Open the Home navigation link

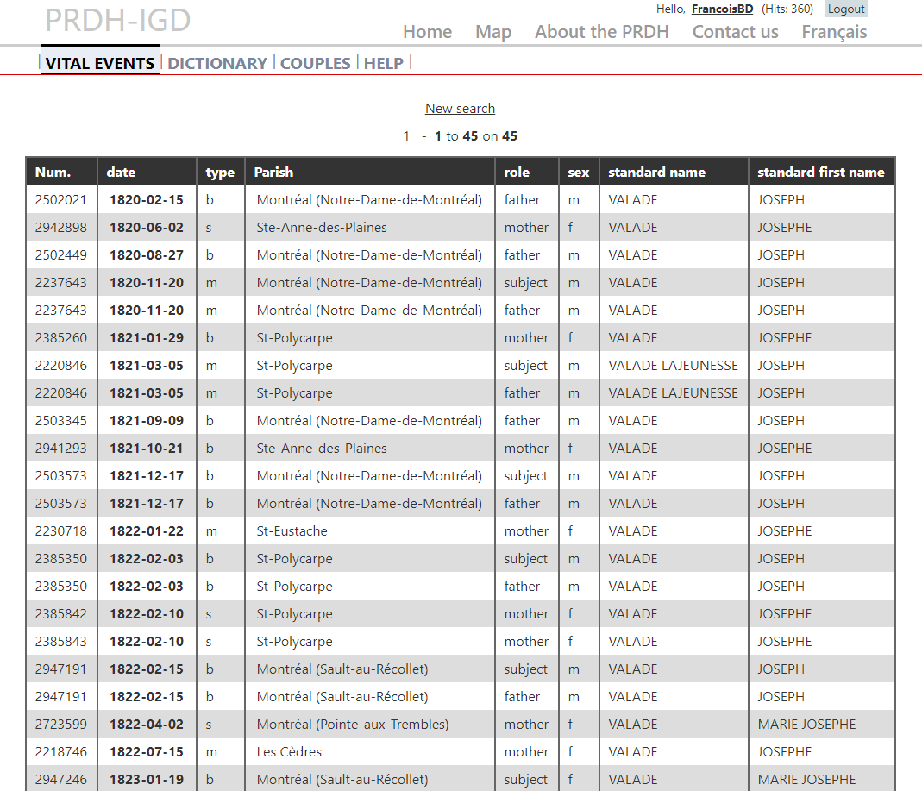coord(428,32)
